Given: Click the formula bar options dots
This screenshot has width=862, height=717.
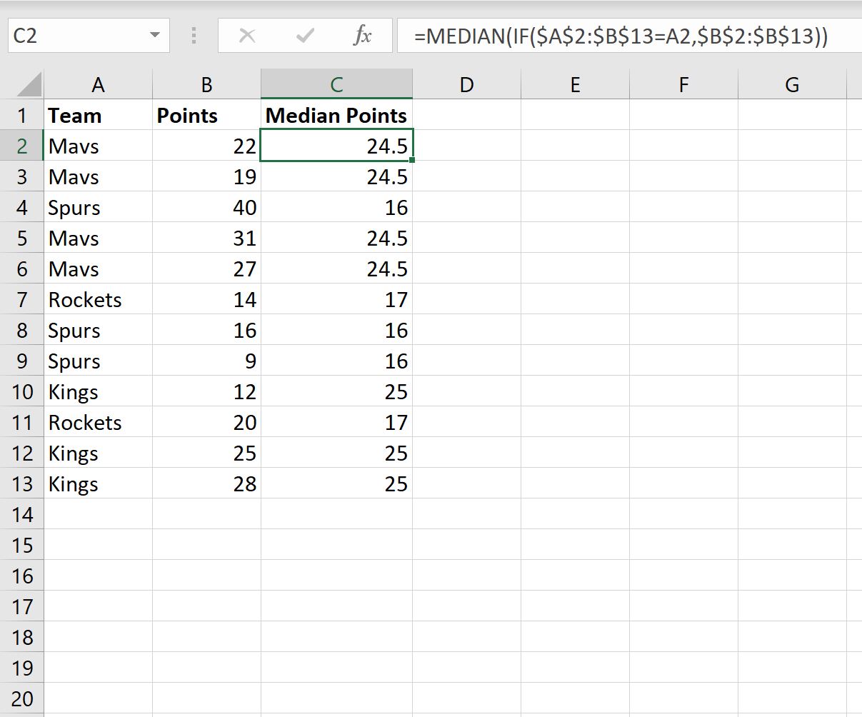Looking at the screenshot, I should (x=194, y=36).
